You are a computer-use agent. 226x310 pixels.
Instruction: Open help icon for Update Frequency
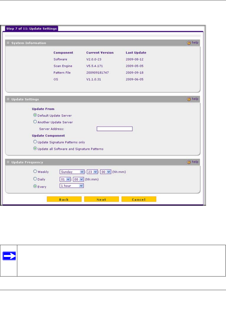click(189, 162)
